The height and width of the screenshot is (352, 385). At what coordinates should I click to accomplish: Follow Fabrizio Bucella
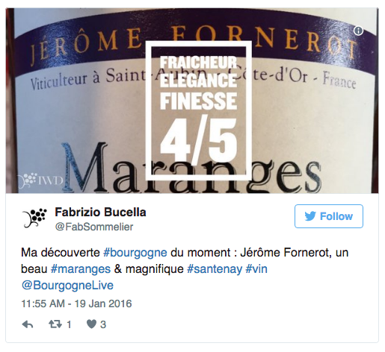click(x=329, y=216)
